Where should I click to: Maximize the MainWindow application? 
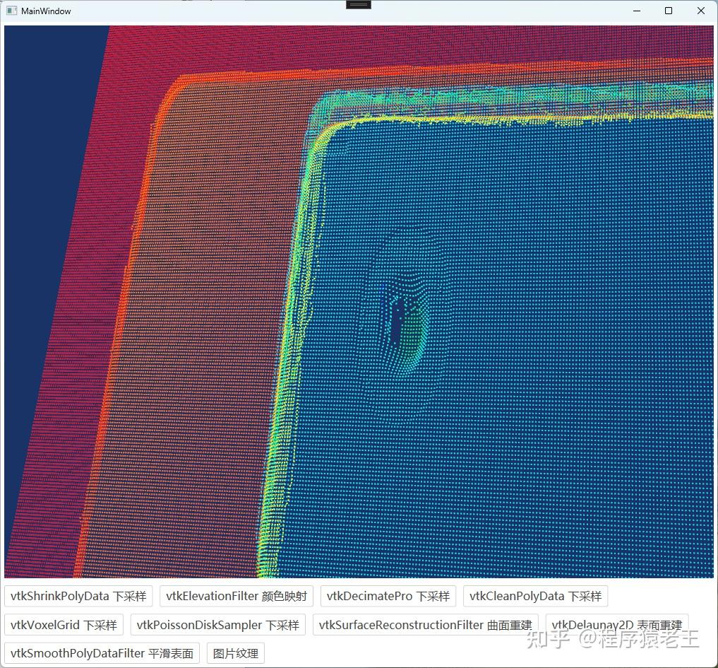[x=667, y=11]
